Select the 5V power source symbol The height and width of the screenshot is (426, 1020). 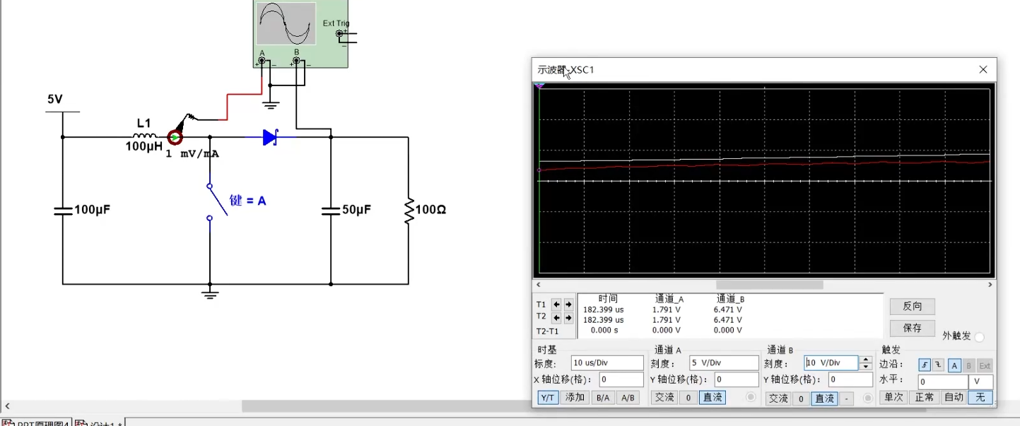62,112
